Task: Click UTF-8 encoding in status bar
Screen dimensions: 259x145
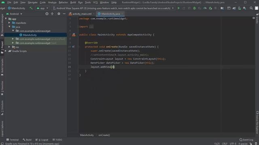Action: (233, 144)
